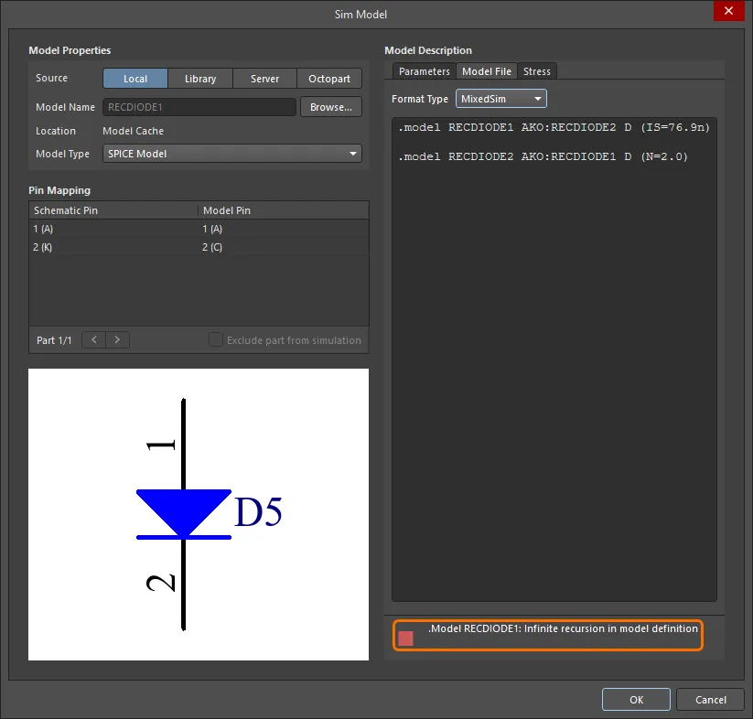Click the red error indicator icon
Viewport: 753px width, 719px height.
click(x=405, y=639)
